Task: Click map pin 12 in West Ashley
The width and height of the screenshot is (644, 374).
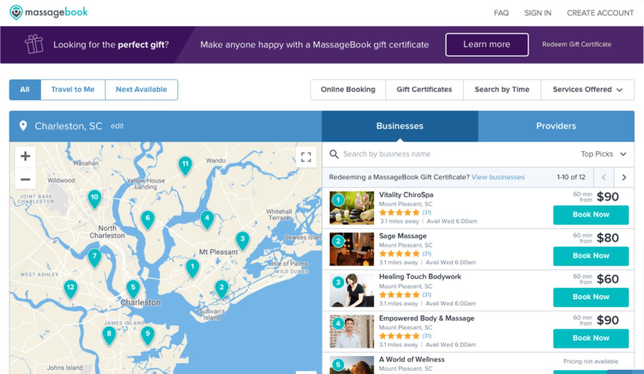Action: pos(70,288)
